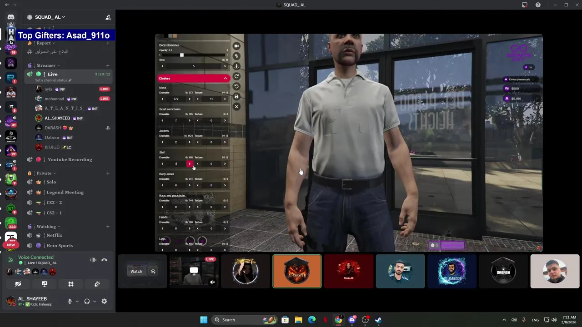Image resolution: width=582 pixels, height=327 pixels.
Task: Select KHALID red participant tile
Action: tap(349, 271)
